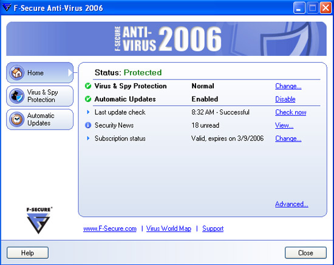The image size is (334, 265).
Task: Open the Advanced settings link
Action: (x=291, y=204)
